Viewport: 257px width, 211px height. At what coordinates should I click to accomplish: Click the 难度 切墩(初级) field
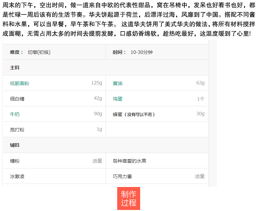(54, 52)
